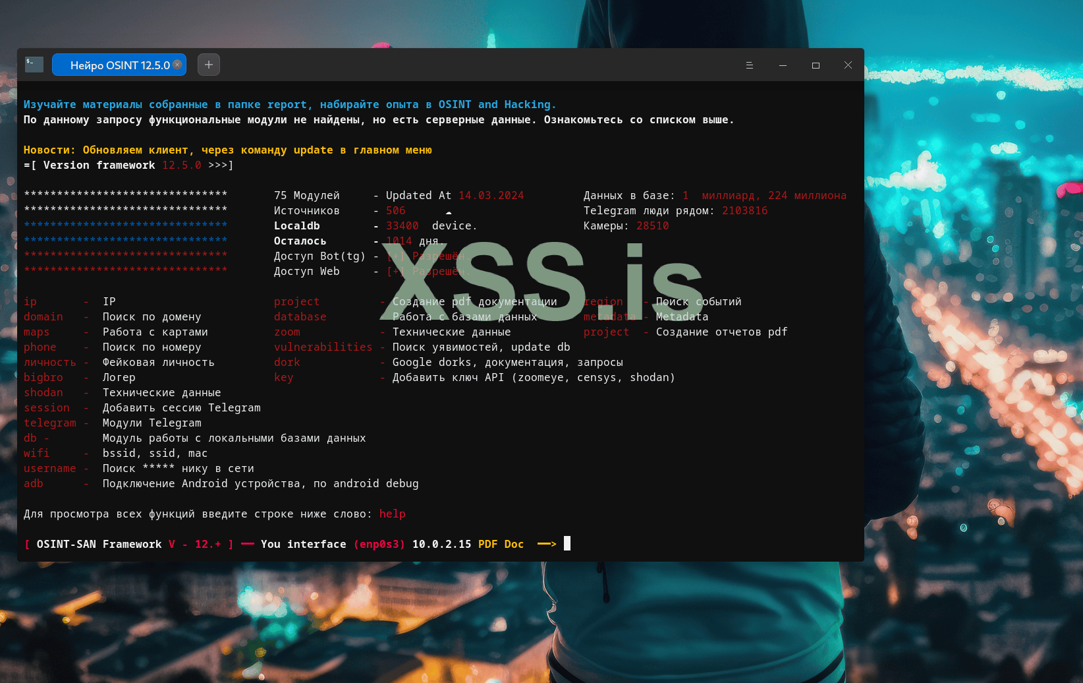The width and height of the screenshot is (1083, 683).
Task: Click the 'Новости' news line
Action: (x=228, y=150)
